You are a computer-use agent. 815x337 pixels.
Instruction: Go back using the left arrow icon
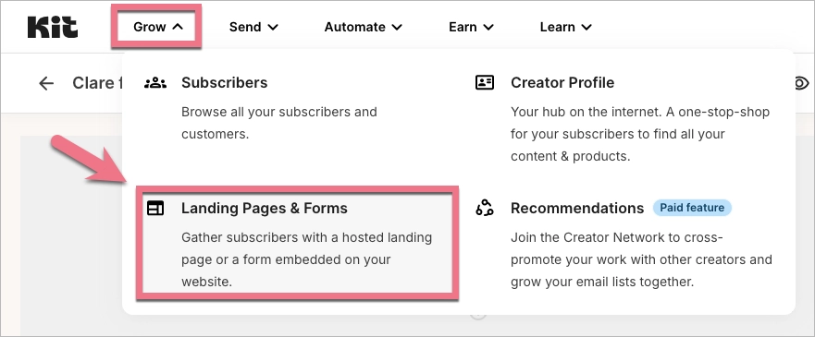tap(46, 83)
